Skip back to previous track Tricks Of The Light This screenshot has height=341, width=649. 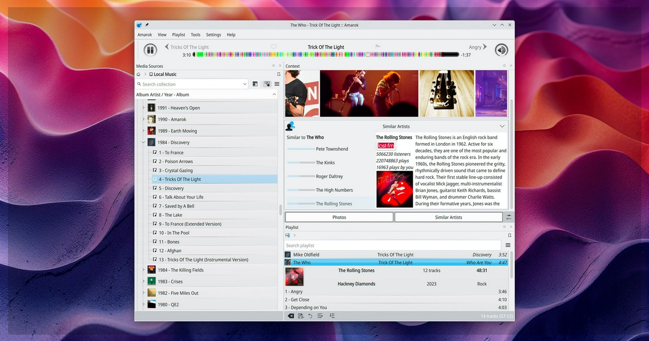[x=187, y=47]
